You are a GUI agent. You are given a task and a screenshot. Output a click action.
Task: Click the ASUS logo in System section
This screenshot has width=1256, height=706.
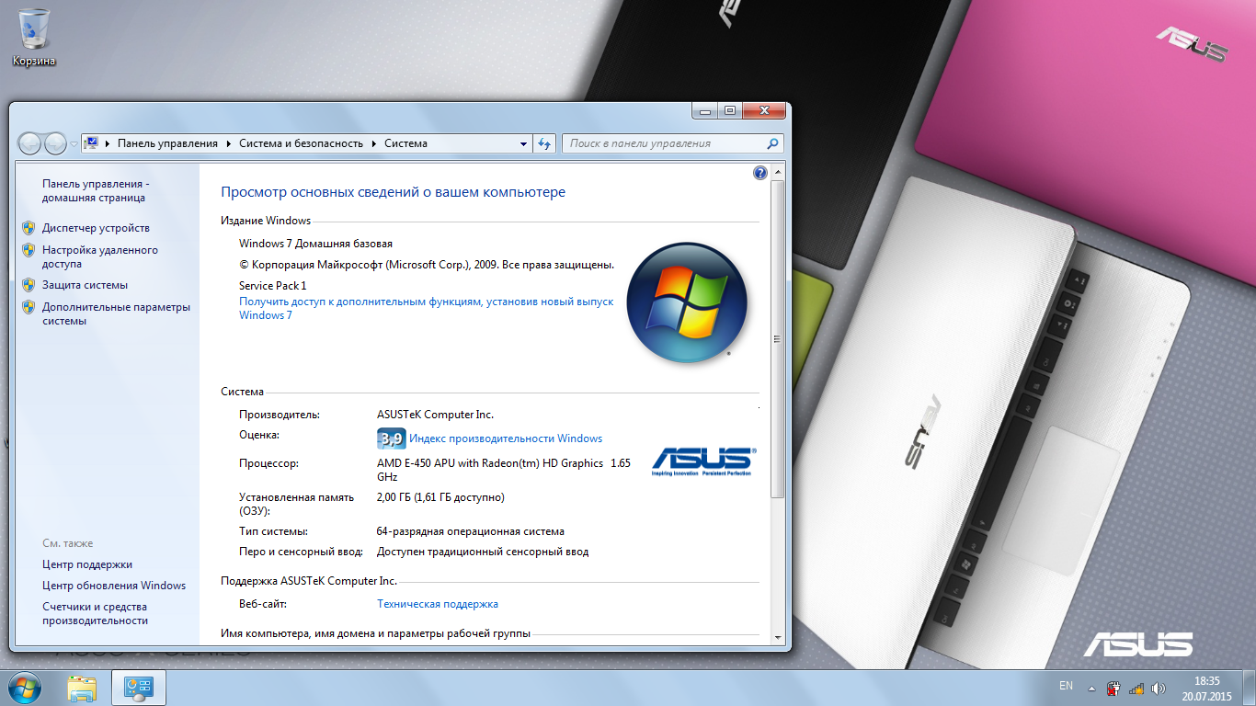[x=704, y=461]
